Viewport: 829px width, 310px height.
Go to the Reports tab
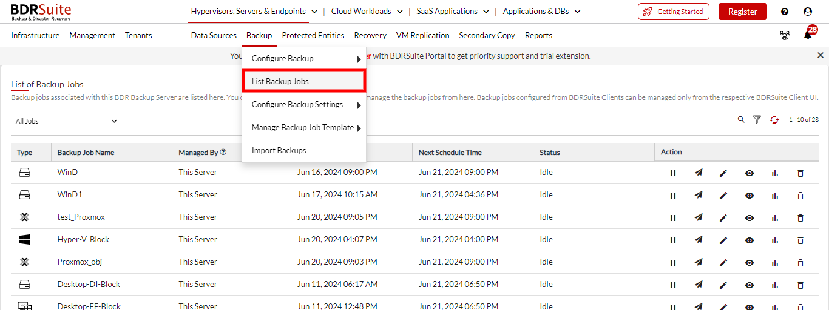point(539,35)
